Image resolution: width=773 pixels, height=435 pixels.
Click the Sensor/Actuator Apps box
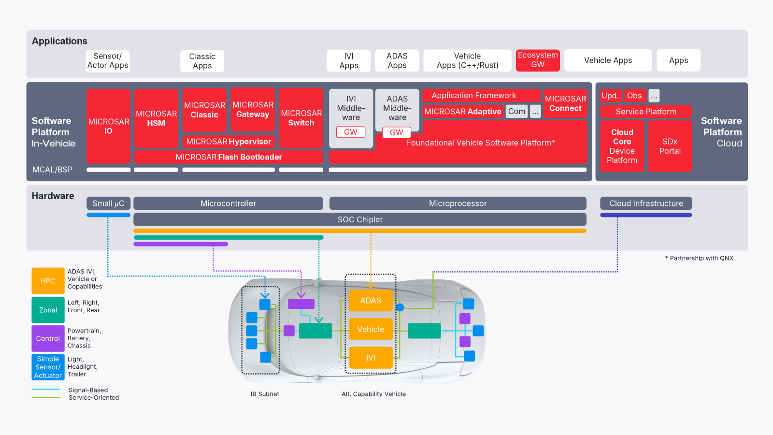108,61
